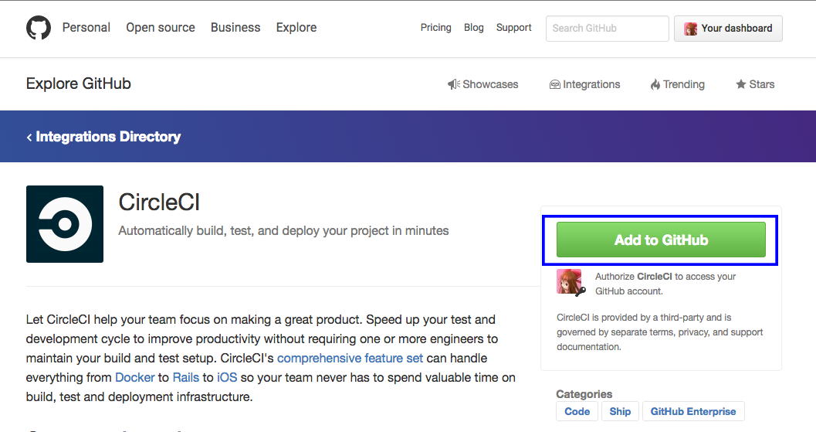Click the avatar in Your dashboard button
The width and height of the screenshot is (816, 432).
click(691, 29)
